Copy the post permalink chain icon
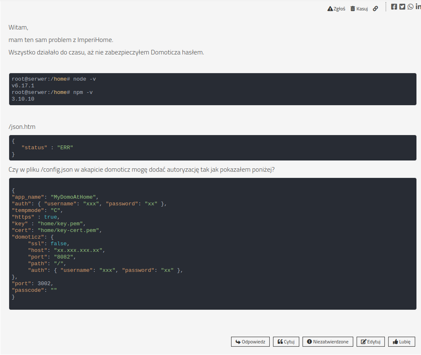The height and width of the screenshot is (355, 421). click(375, 9)
